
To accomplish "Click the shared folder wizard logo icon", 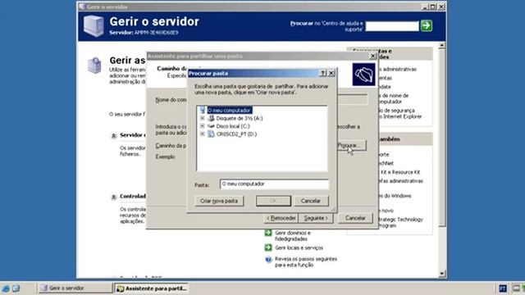I will coord(363,75).
